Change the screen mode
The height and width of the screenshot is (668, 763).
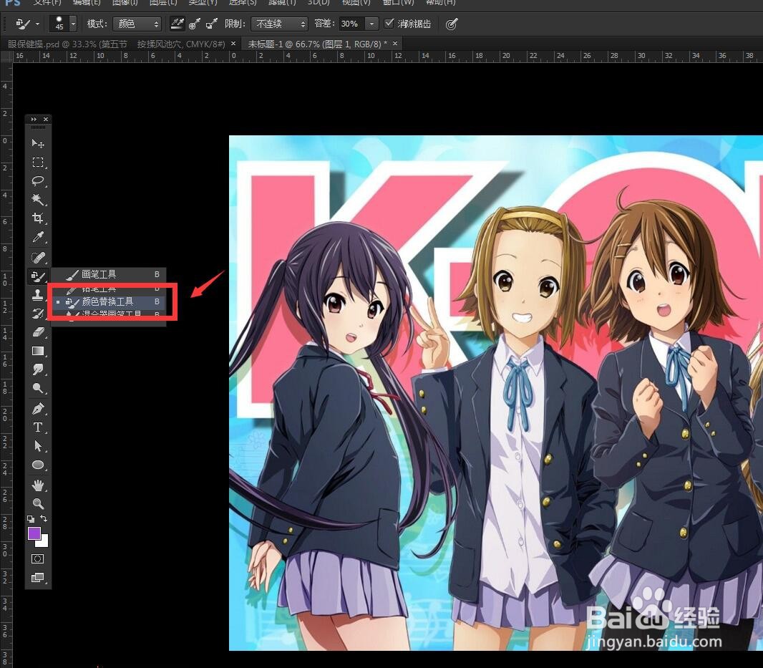point(38,578)
